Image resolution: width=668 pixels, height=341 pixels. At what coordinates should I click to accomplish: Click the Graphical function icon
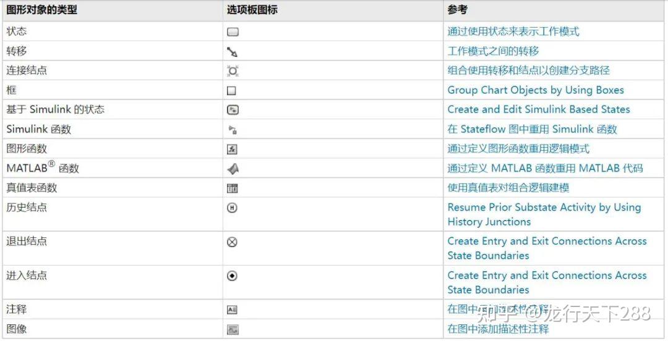tap(233, 149)
